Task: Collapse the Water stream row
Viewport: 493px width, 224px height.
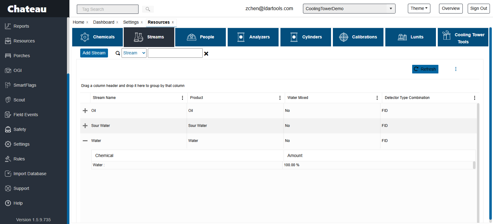Action: pyautogui.click(x=85, y=141)
